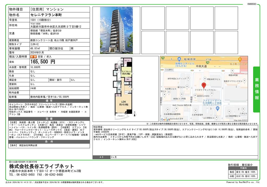Click the Google logo on the map

(166, 119)
